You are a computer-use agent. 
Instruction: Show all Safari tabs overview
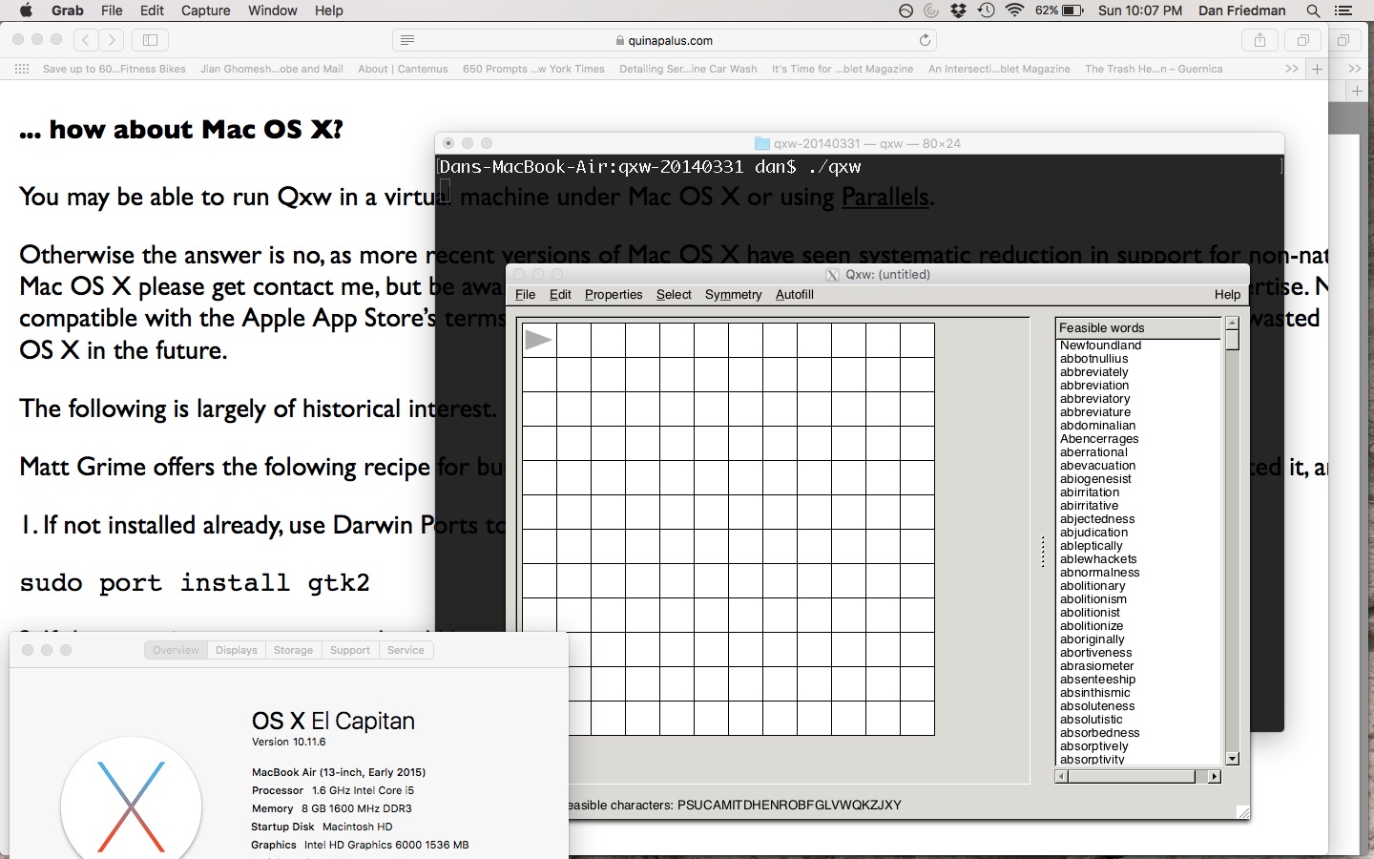pos(1302,40)
